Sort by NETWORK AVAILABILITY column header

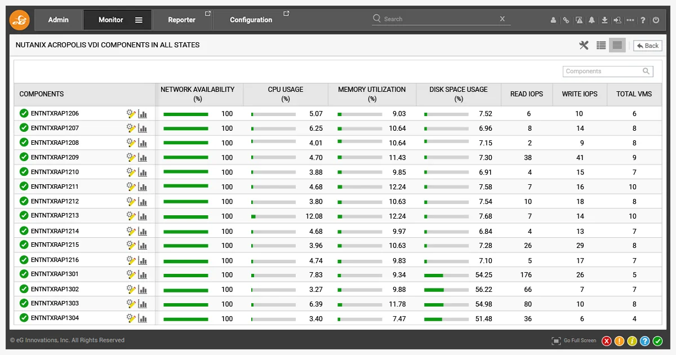pos(199,95)
